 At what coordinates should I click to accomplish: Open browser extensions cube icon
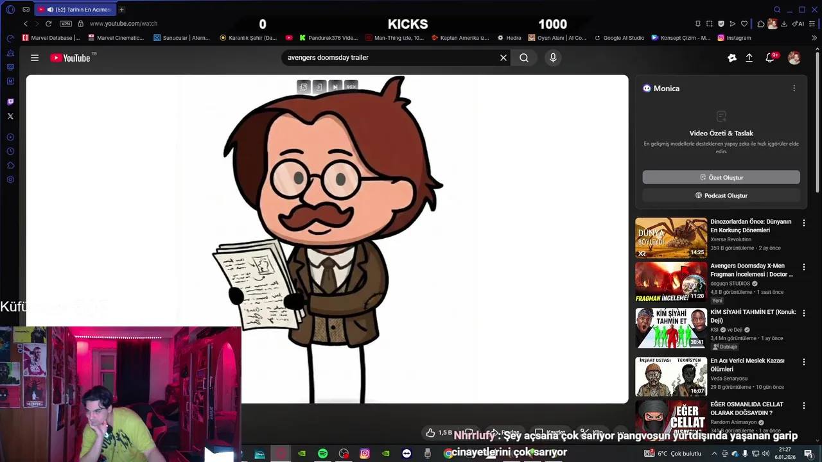pyautogui.click(x=761, y=24)
